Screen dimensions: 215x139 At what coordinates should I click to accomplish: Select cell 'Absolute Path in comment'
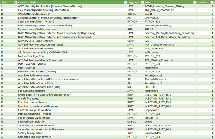72,75
